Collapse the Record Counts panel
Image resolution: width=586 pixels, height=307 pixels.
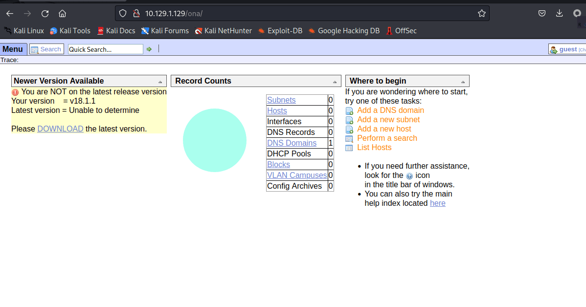coord(335,82)
